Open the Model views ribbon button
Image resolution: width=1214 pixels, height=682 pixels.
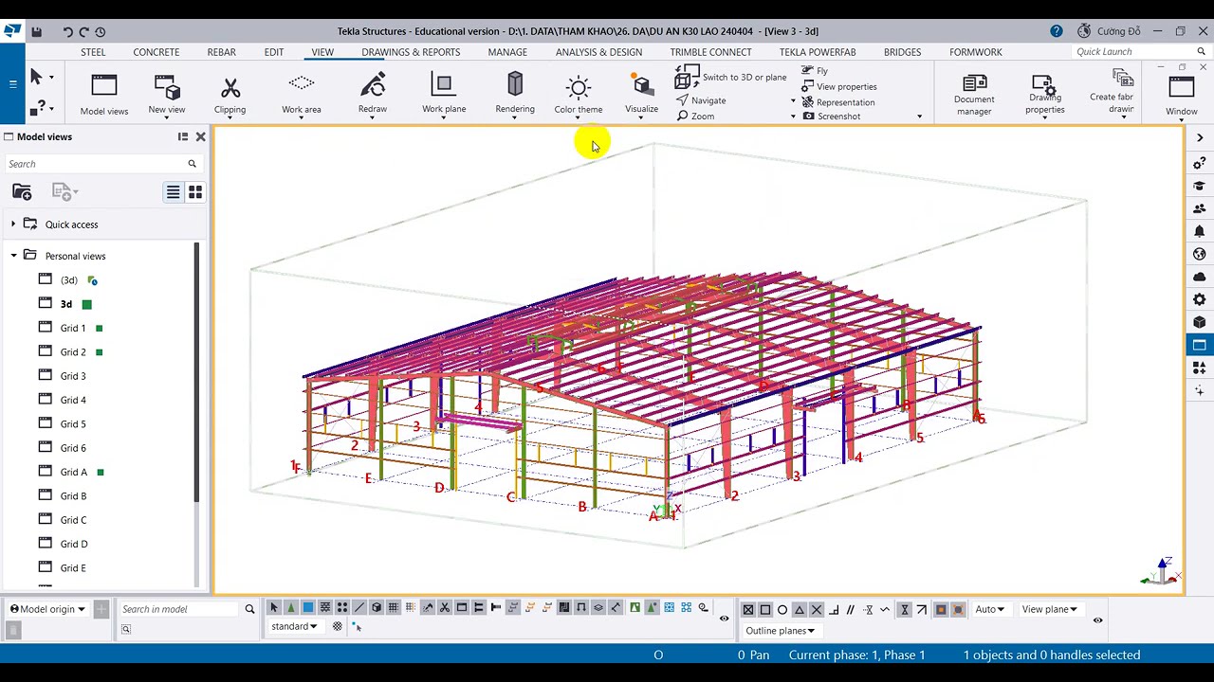pos(104,95)
